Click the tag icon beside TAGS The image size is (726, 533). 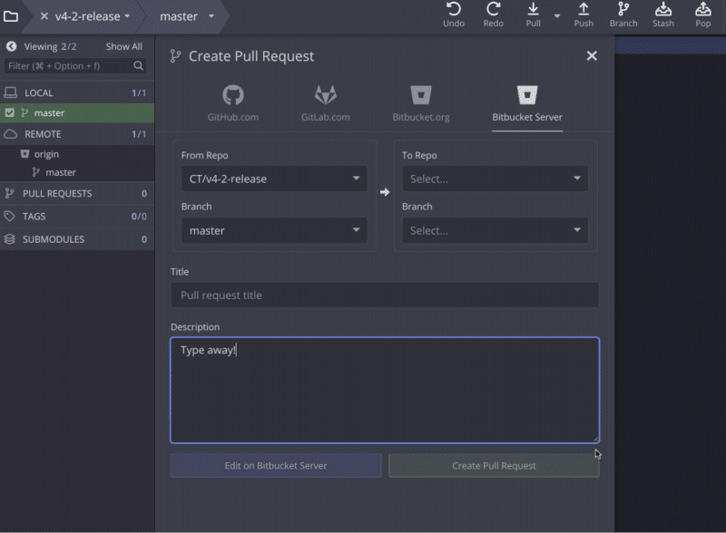(10, 216)
